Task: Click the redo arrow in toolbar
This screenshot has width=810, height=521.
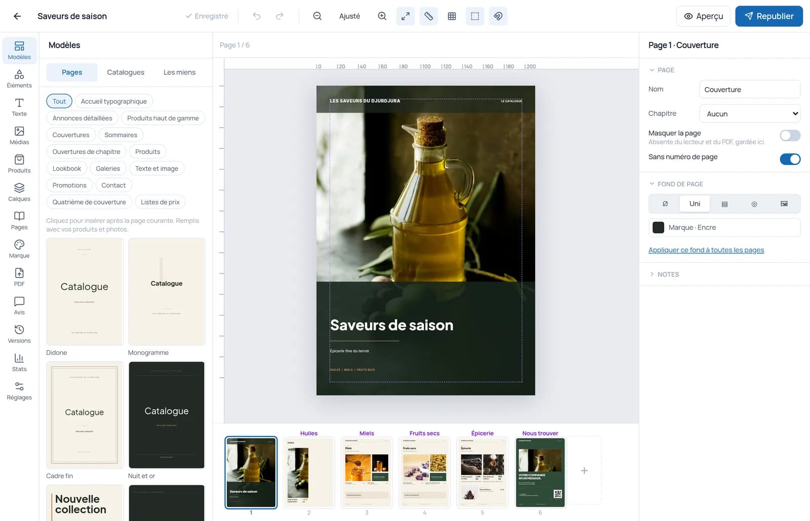Action: pos(279,16)
